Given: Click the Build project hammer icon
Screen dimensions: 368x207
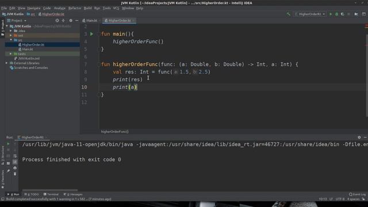Looking at the screenshot, I should pos(289,14).
